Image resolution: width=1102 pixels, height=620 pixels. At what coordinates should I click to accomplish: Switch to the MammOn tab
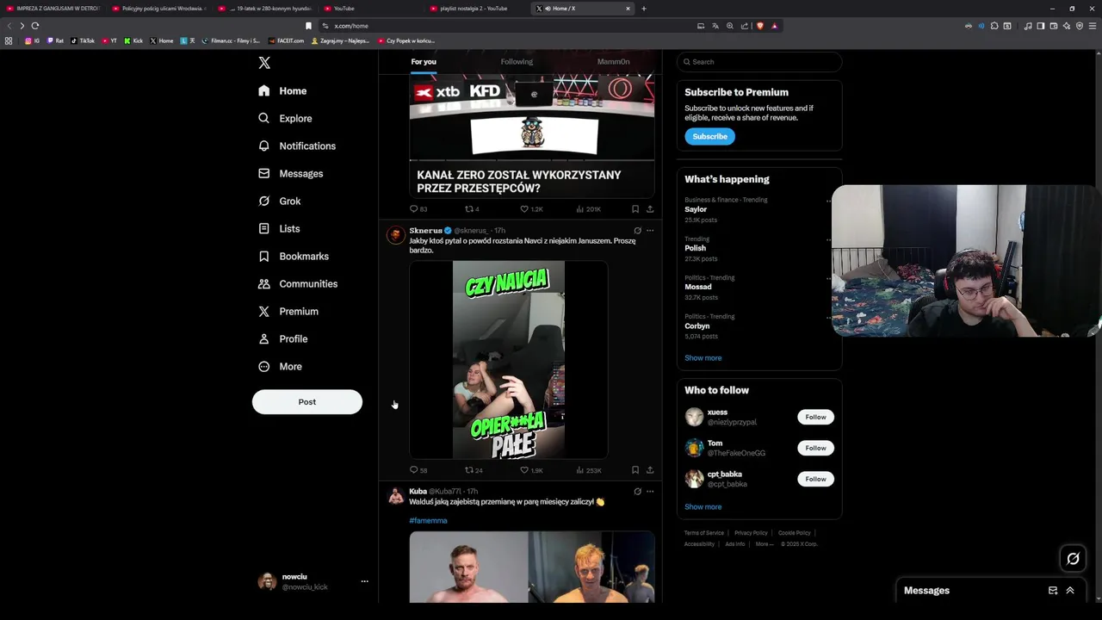(x=613, y=62)
